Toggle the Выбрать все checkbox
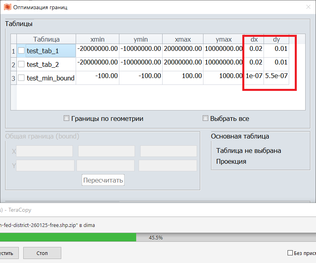 tap(206, 118)
